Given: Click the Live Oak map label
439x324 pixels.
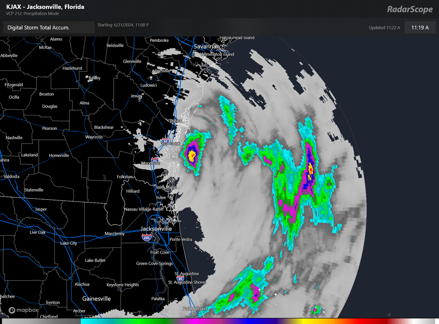Looking at the screenshot, I should pos(37,232).
